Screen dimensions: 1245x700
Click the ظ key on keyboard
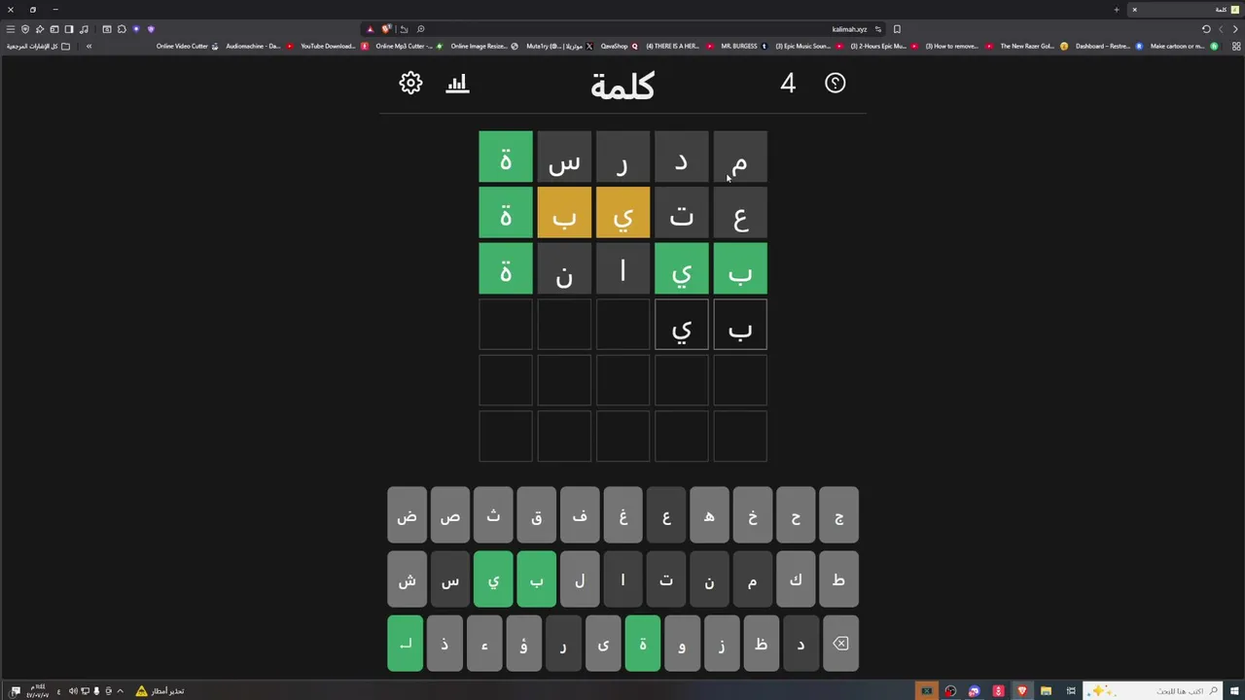click(x=761, y=644)
